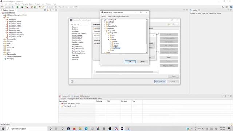Click the Coverage run toolbar icon
This screenshot has width=233, height=131.
(22, 7)
